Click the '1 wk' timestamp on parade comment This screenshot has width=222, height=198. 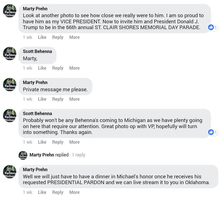(x=27, y=37)
